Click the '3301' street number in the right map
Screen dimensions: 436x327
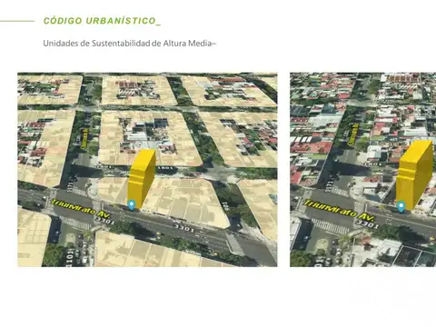tap(367, 223)
